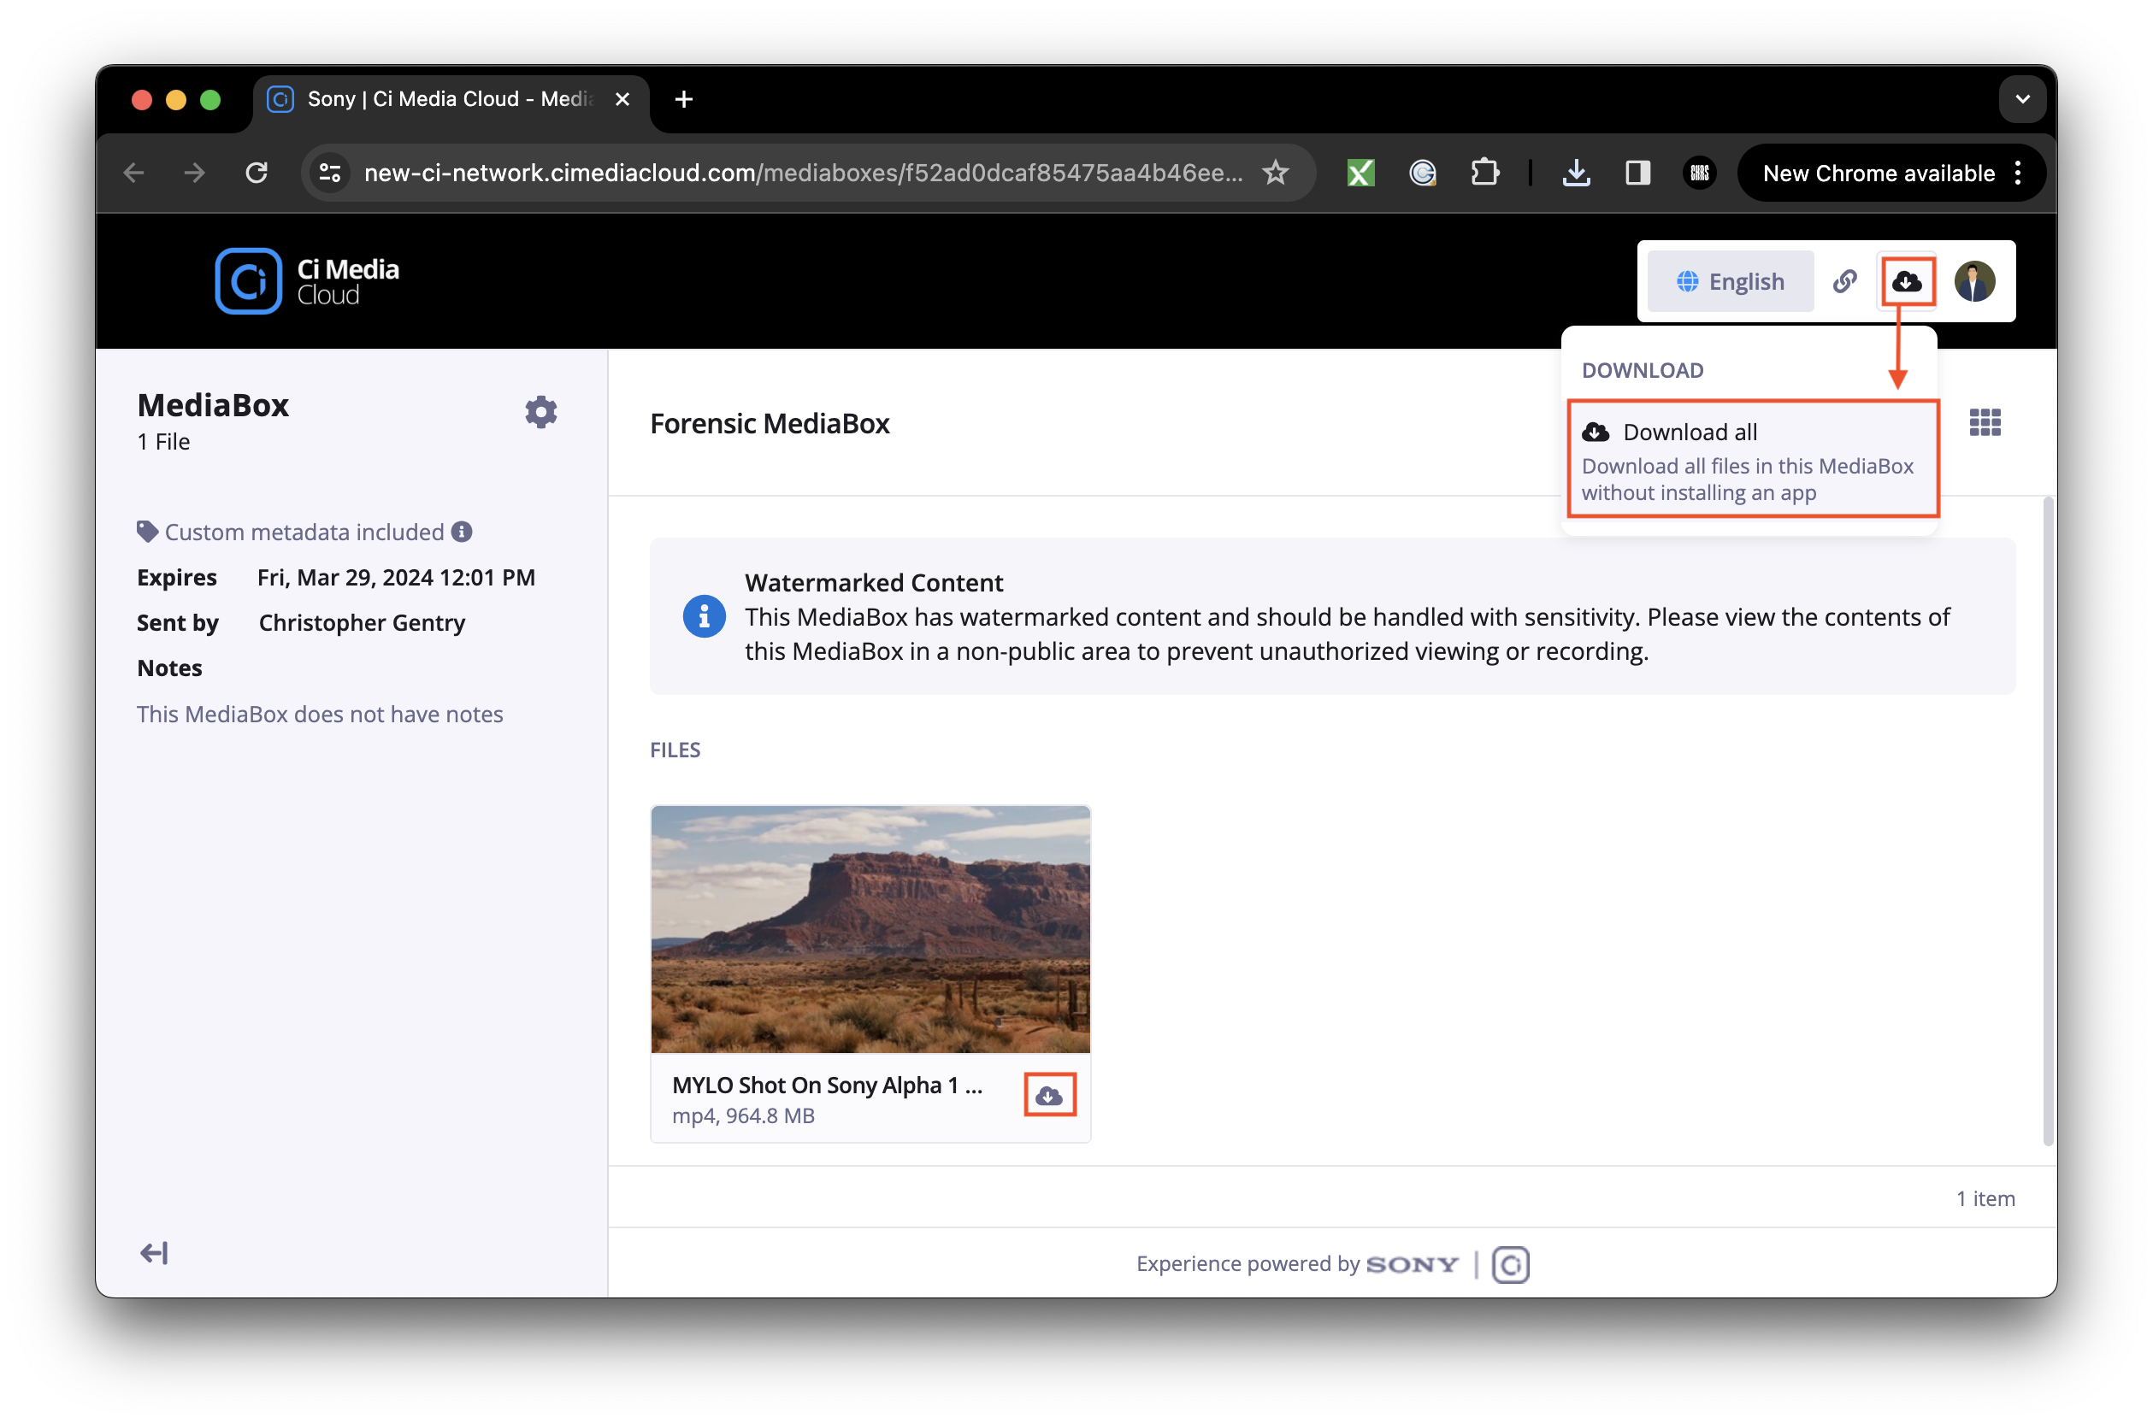Bookmark this page with the star icon

pyautogui.click(x=1276, y=173)
